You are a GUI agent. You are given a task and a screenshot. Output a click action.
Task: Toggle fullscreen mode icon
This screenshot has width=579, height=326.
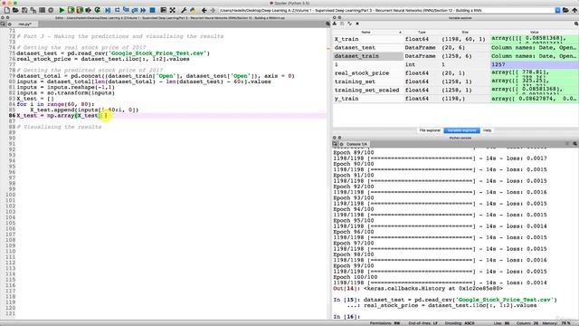click(173, 10)
